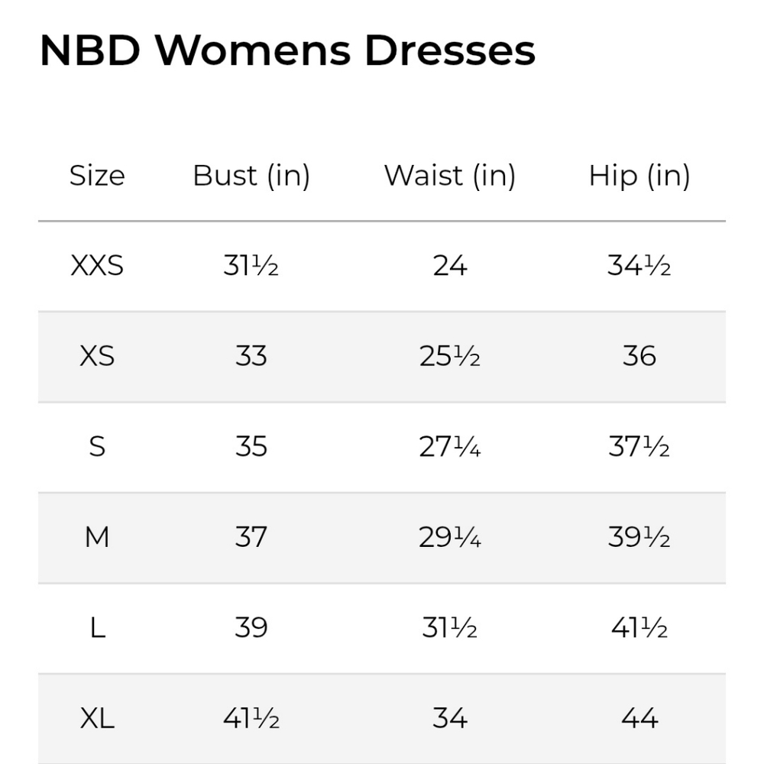The height and width of the screenshot is (764, 764).
Task: Select the M hip value 39½
Action: pyautogui.click(x=639, y=537)
